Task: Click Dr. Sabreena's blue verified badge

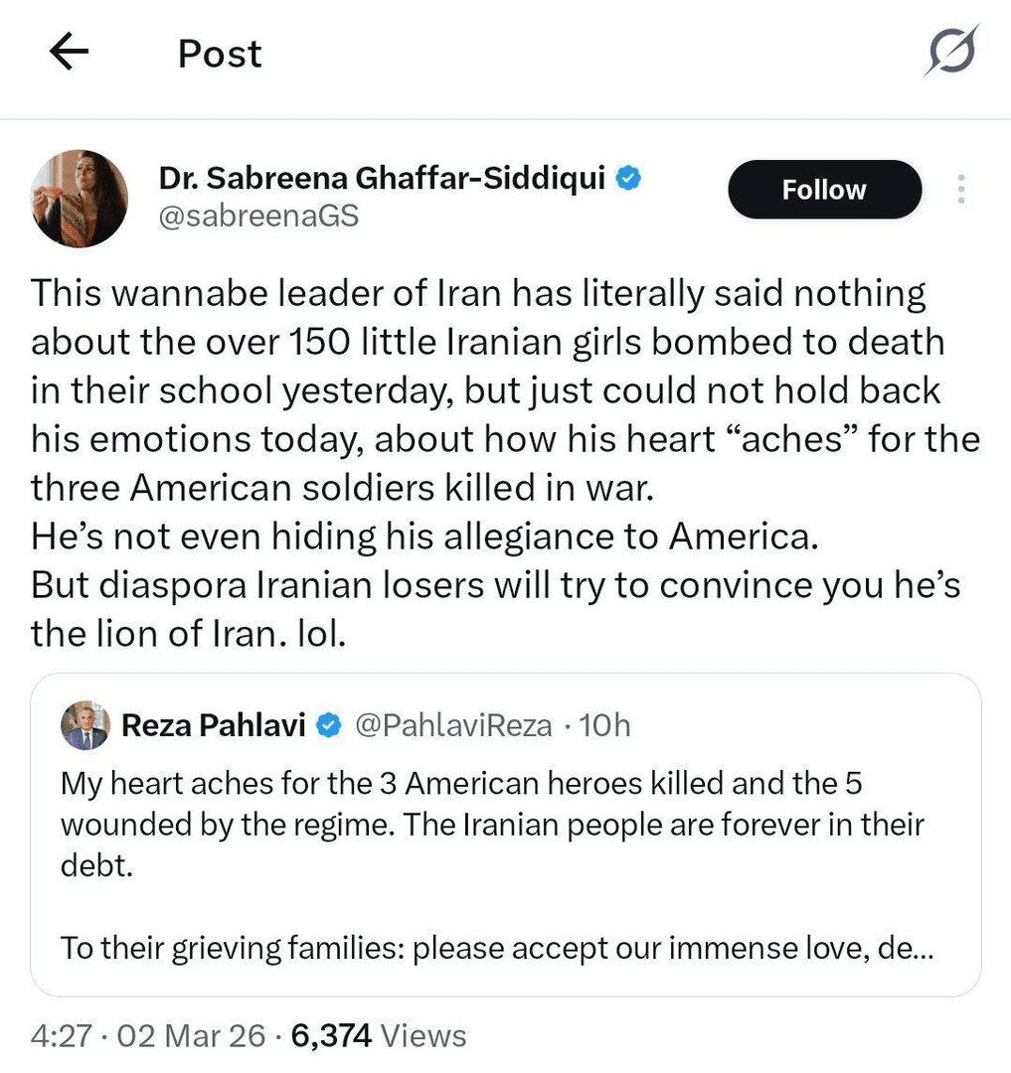Action: pyautogui.click(x=629, y=179)
